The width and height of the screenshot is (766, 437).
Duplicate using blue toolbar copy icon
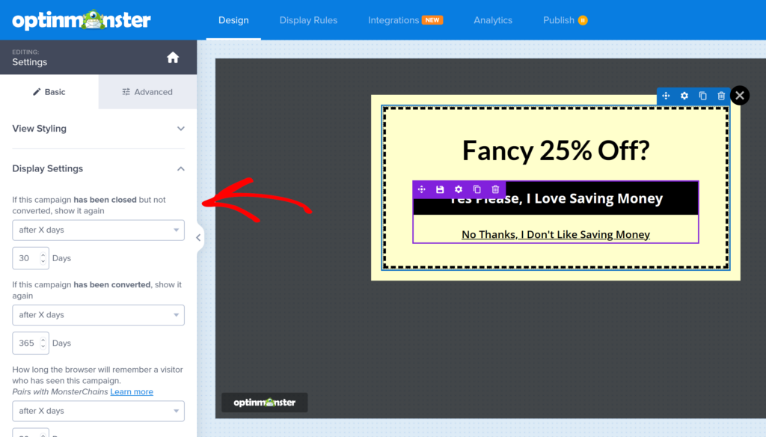coord(702,96)
